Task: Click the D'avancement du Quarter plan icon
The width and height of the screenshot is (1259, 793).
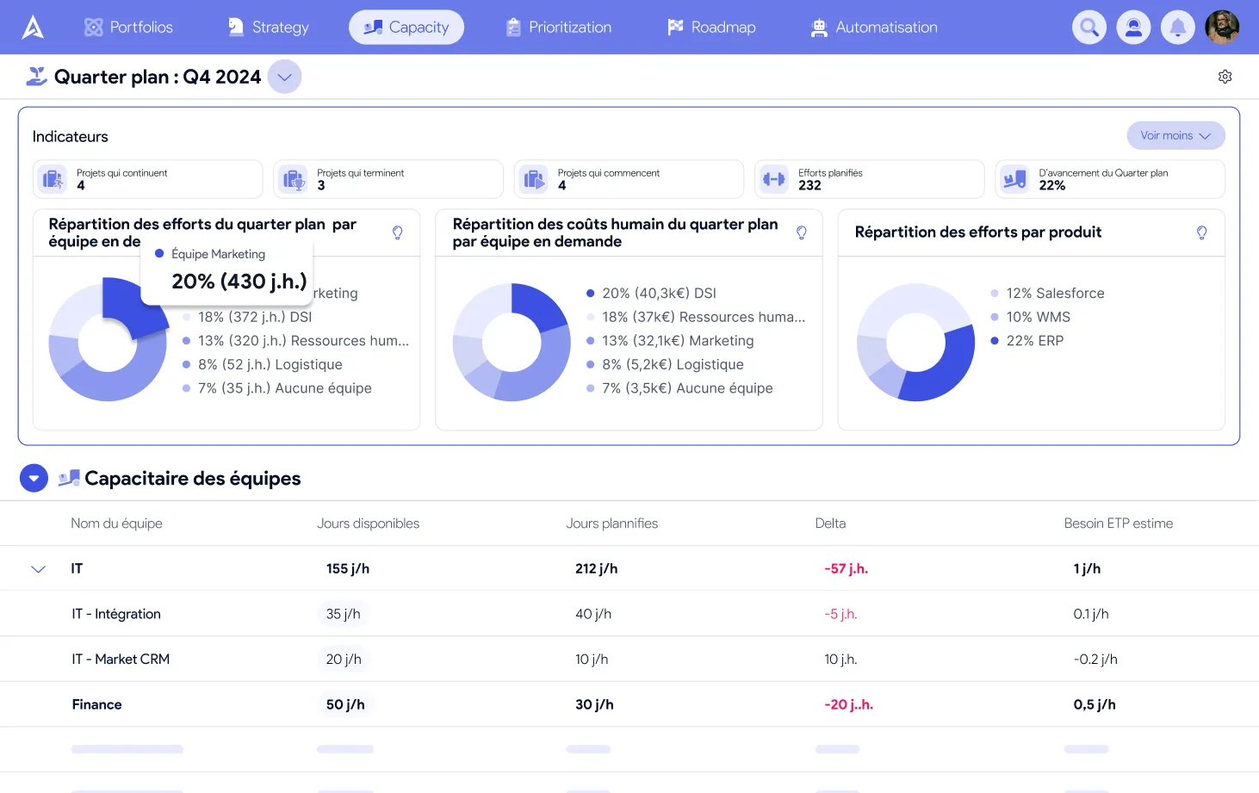Action: 1015,179
